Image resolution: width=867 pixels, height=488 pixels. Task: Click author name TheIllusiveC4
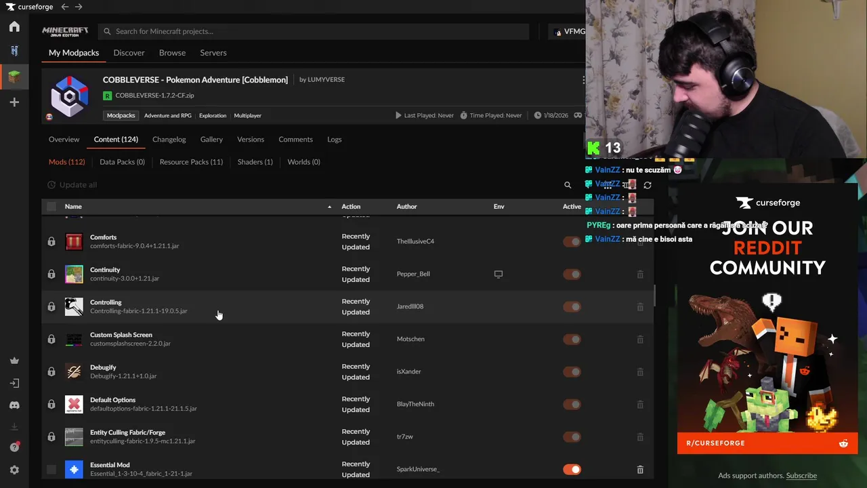pos(415,241)
